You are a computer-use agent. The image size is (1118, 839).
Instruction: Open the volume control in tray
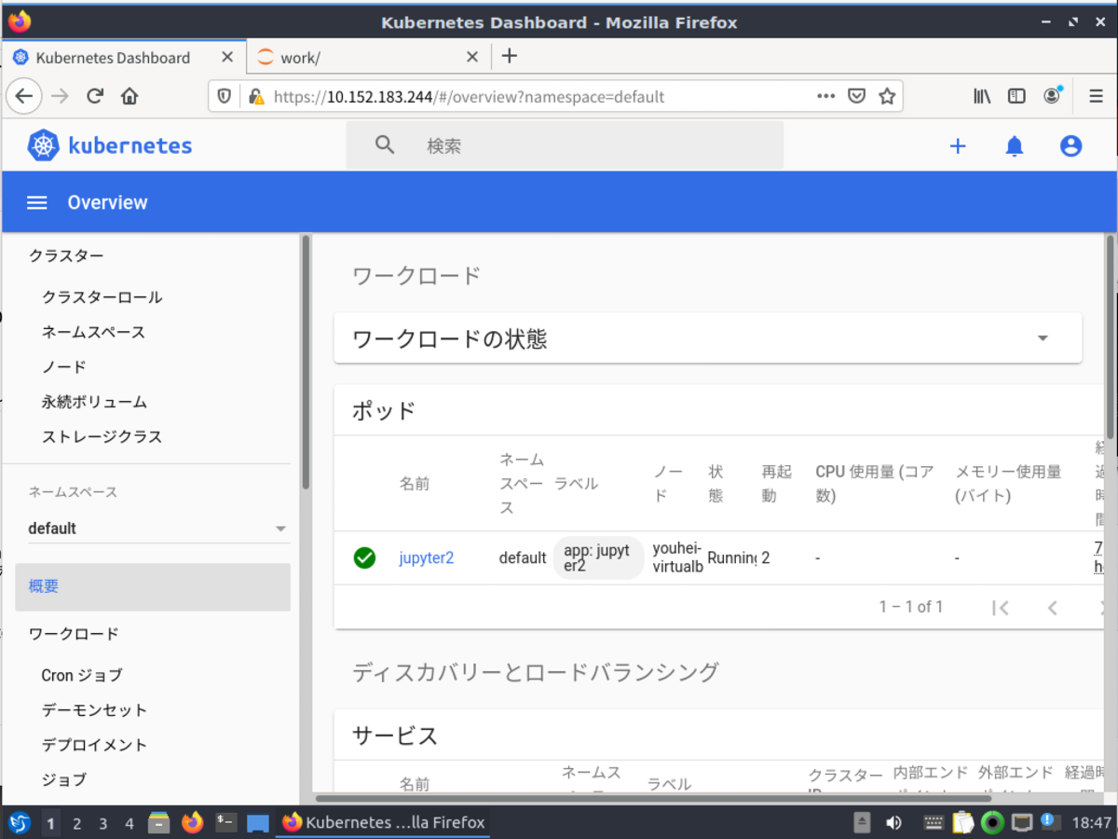(x=894, y=822)
